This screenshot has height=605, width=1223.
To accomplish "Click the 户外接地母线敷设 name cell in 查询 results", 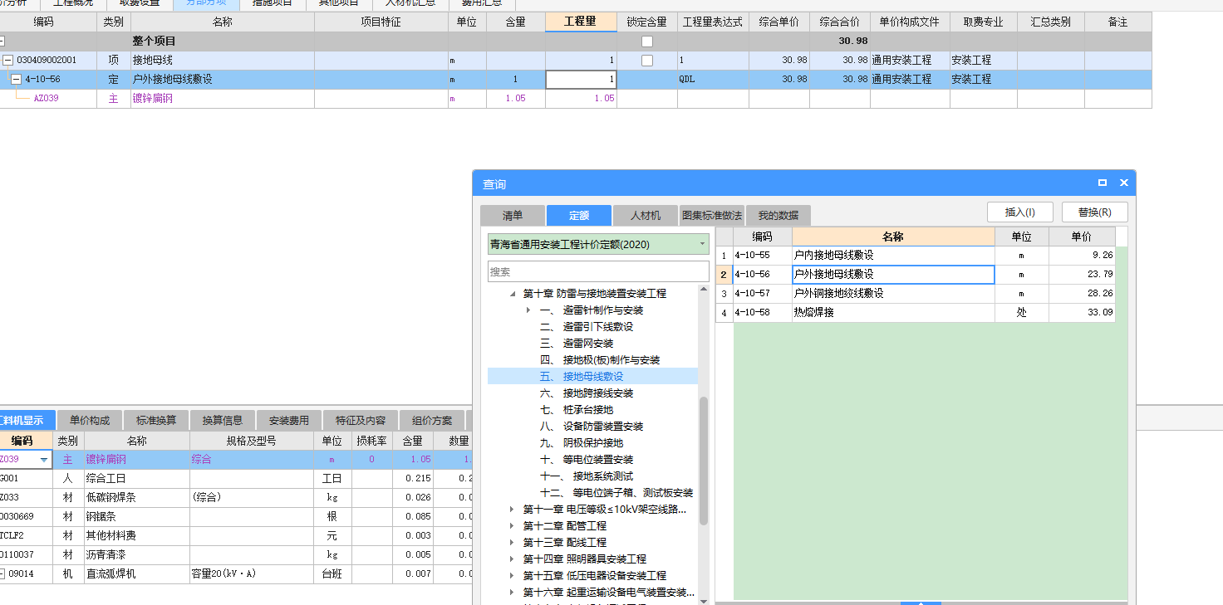I will pos(893,275).
